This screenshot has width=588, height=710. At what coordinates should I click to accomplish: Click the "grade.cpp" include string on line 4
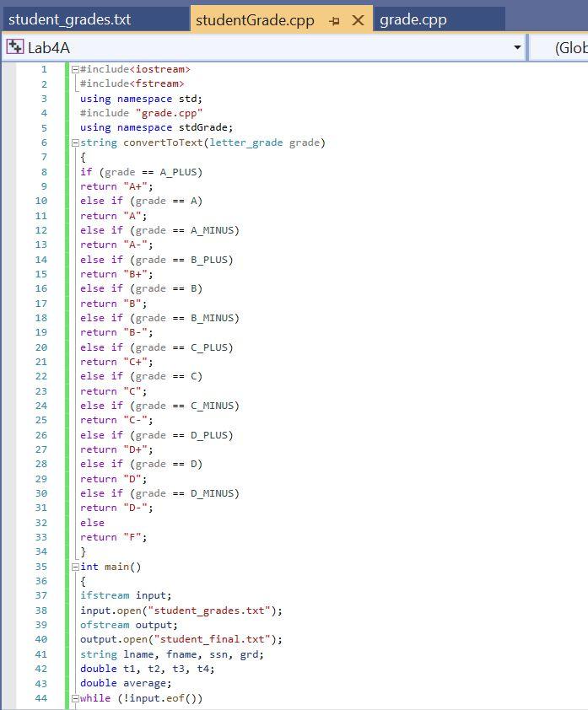click(x=169, y=113)
